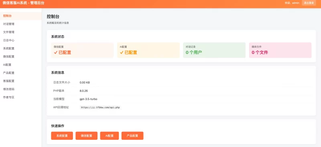This screenshot has width=321, height=147.
Task: Click the 微信客服AI系统 - 管理后台 header title
Action: pos(24,3)
